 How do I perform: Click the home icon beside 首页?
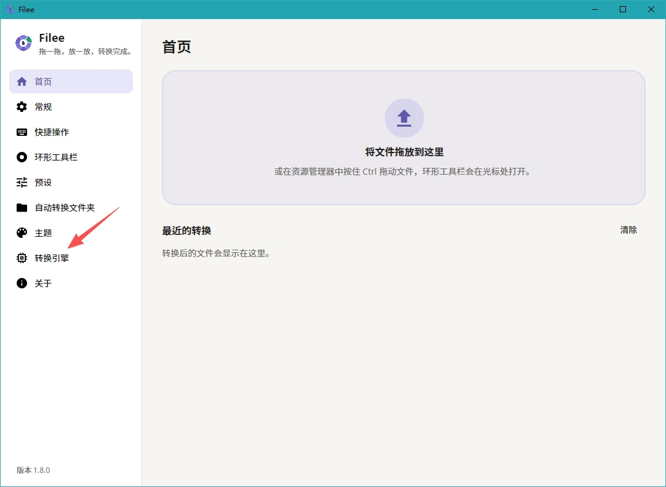click(x=22, y=81)
